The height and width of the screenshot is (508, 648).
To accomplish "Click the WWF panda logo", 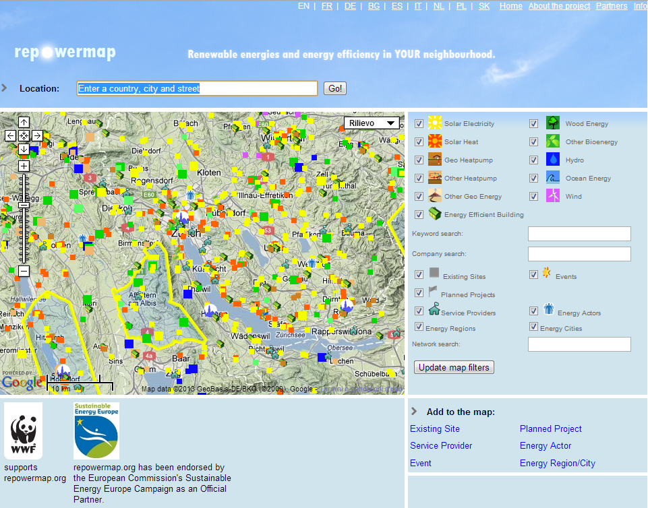I will 23,431.
